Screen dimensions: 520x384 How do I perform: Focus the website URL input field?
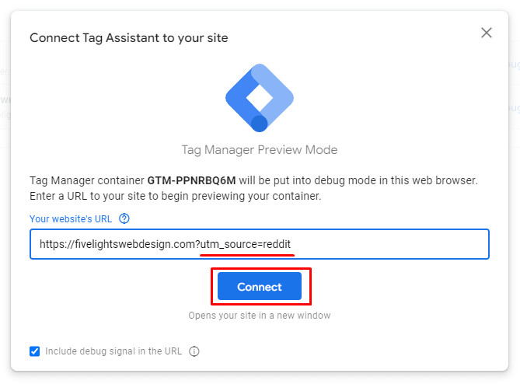(x=260, y=244)
